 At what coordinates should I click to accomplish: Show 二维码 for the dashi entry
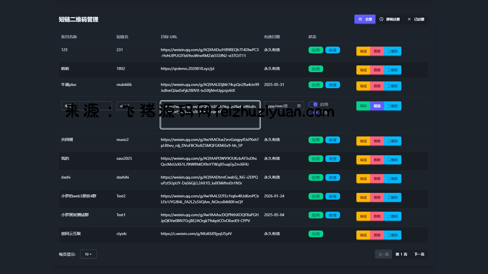[392, 179]
